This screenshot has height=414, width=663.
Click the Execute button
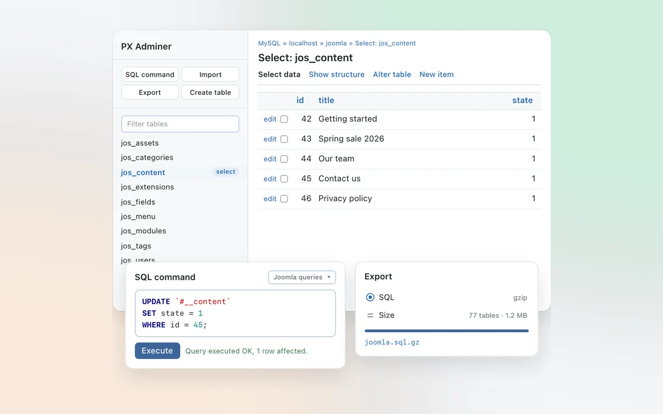(x=157, y=351)
